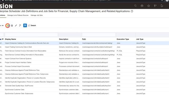Detach the table
Image resolution: width=169 pixels, height=95 pixels.
tap(32, 25)
